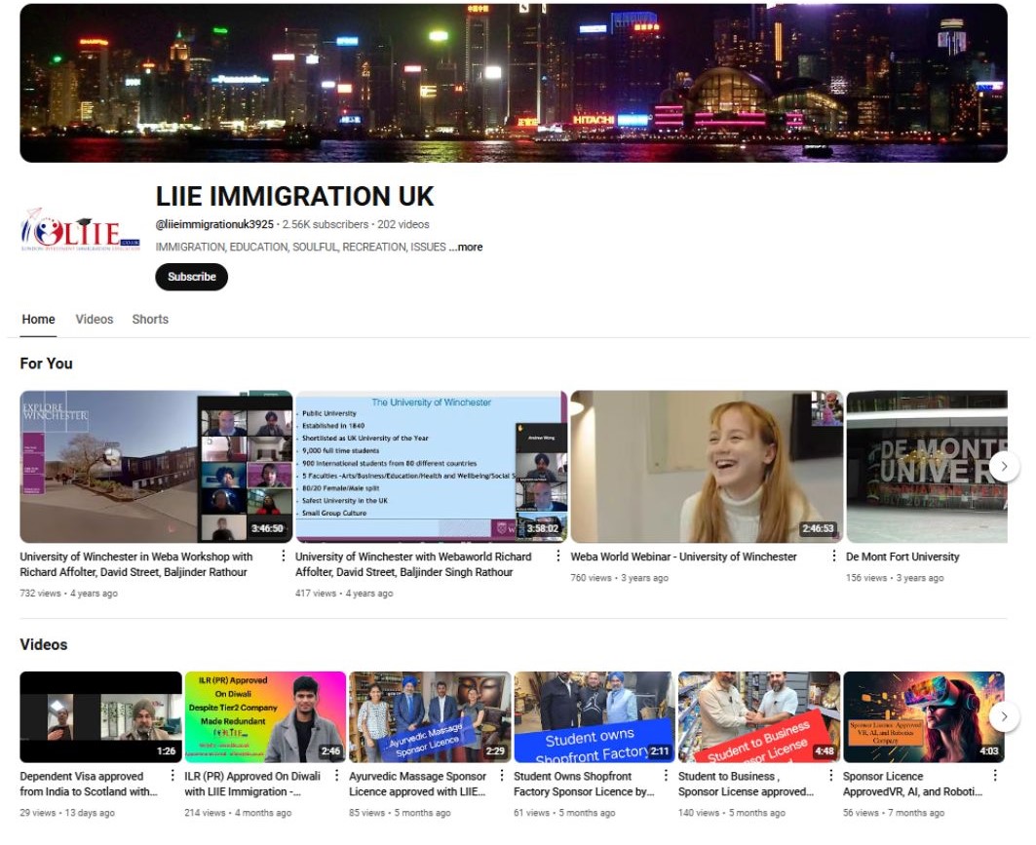The width and height of the screenshot is (1036, 845).
Task: Open options menu for Student to Business video
Action: (831, 776)
